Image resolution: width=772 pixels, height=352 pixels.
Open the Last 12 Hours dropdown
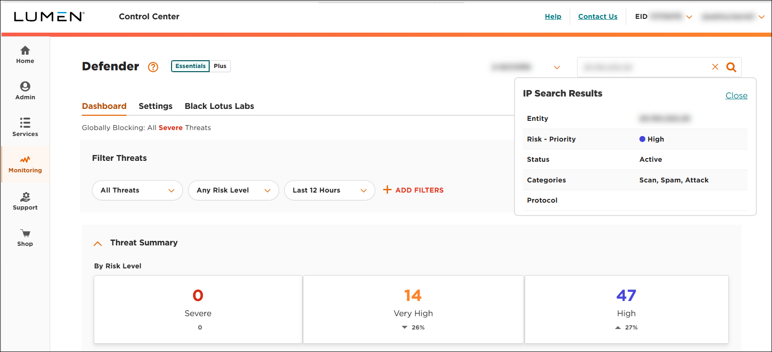[x=330, y=190]
